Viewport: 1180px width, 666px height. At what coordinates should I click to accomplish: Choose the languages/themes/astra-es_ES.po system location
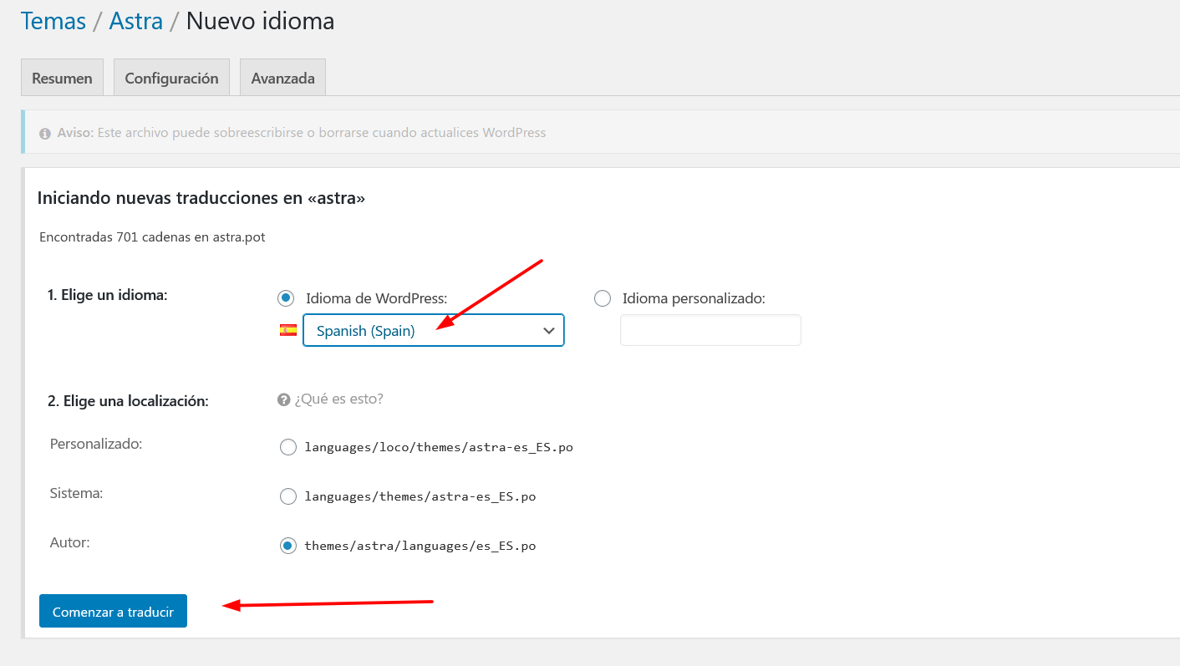pos(288,496)
